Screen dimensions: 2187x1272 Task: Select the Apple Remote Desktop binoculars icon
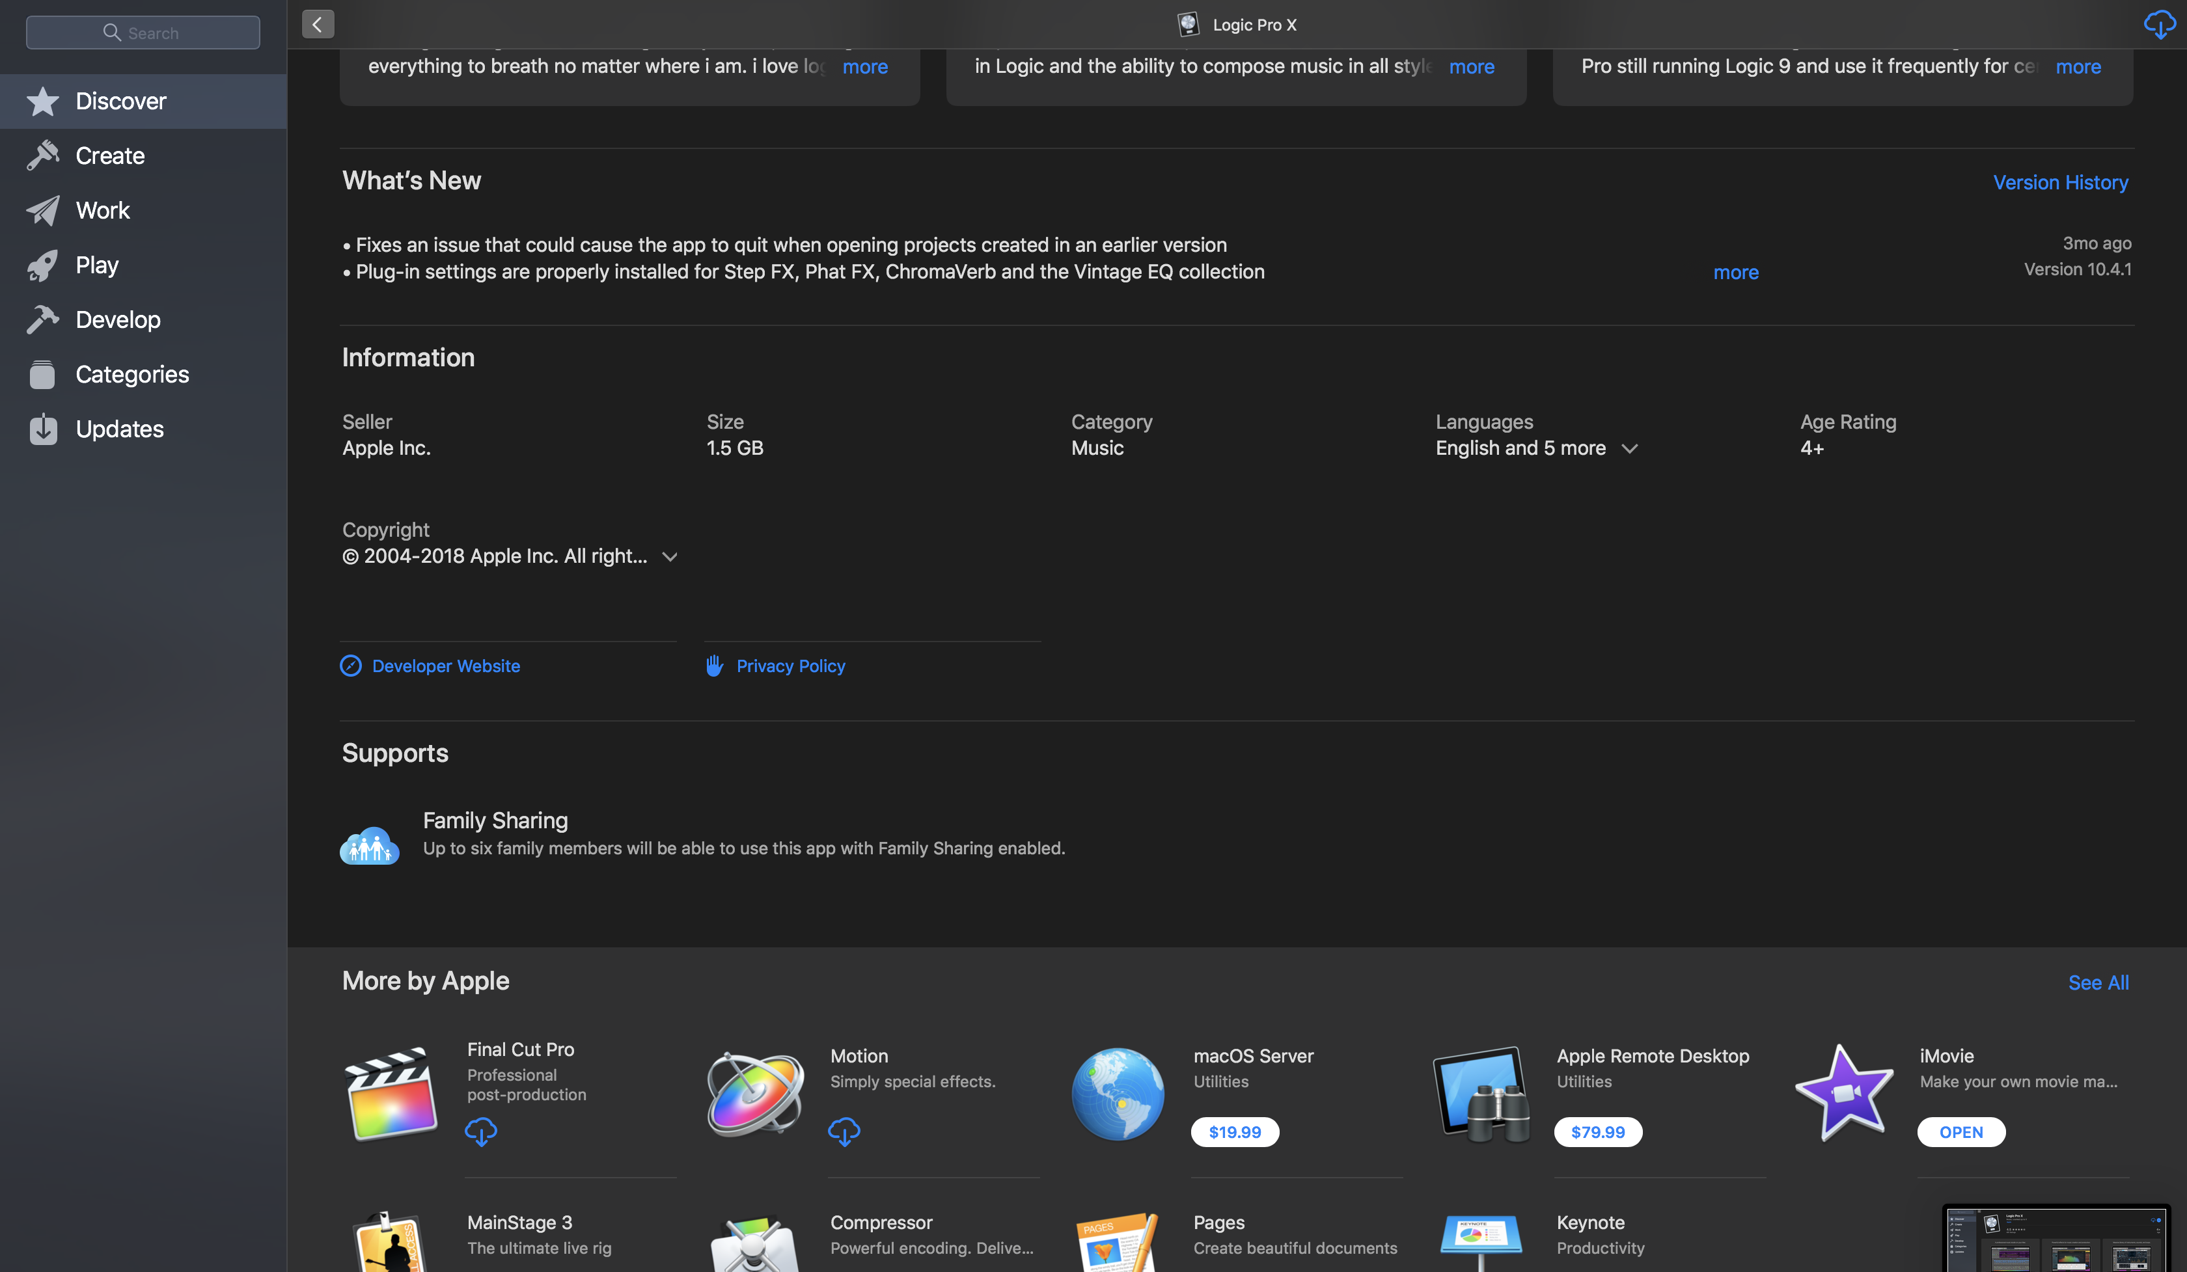[x=1481, y=1094]
